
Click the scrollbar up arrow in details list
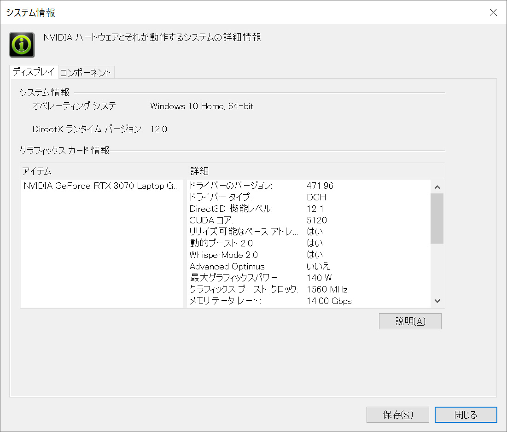437,187
